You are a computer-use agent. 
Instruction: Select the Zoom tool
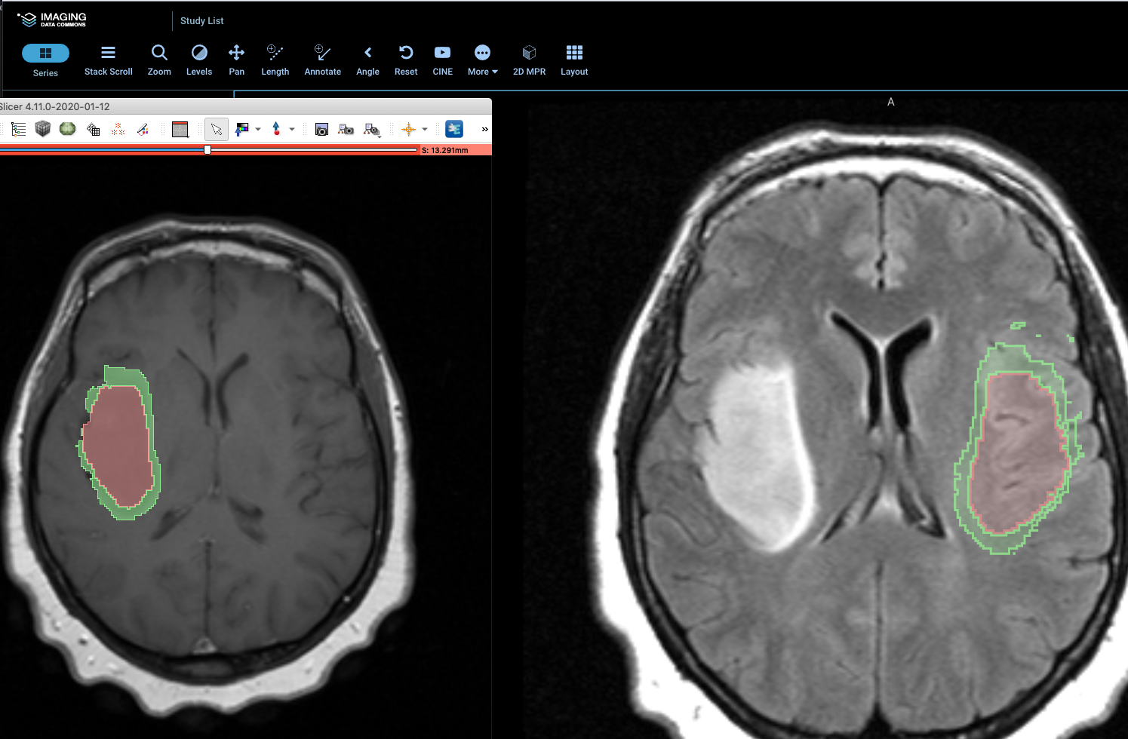coord(159,60)
